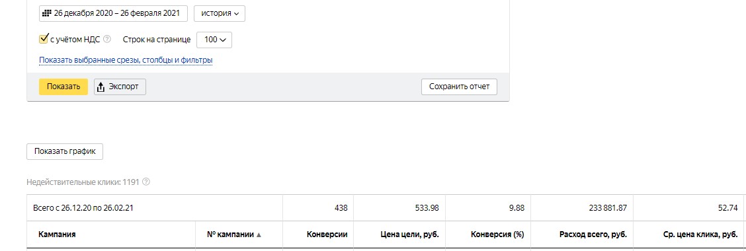Open Показать выбранные срезы, столбцы и фильтры link
This screenshot has width=746, height=251.
click(x=126, y=60)
